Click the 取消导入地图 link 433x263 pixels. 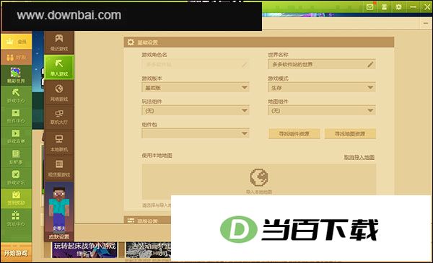point(359,157)
